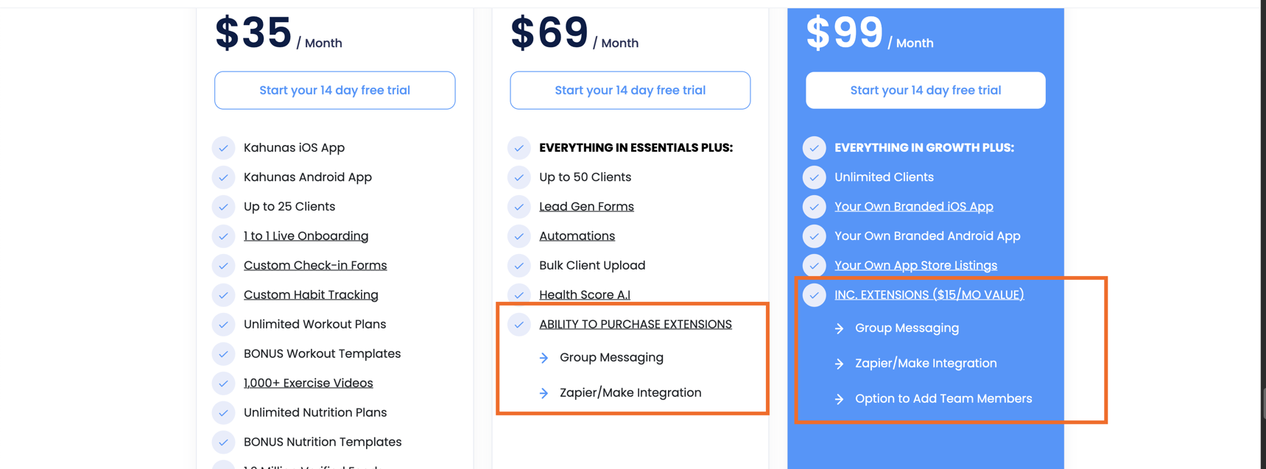Image resolution: width=1266 pixels, height=469 pixels.
Task: Click the checkmark icon next to Up to 50 Clients
Action: click(519, 177)
